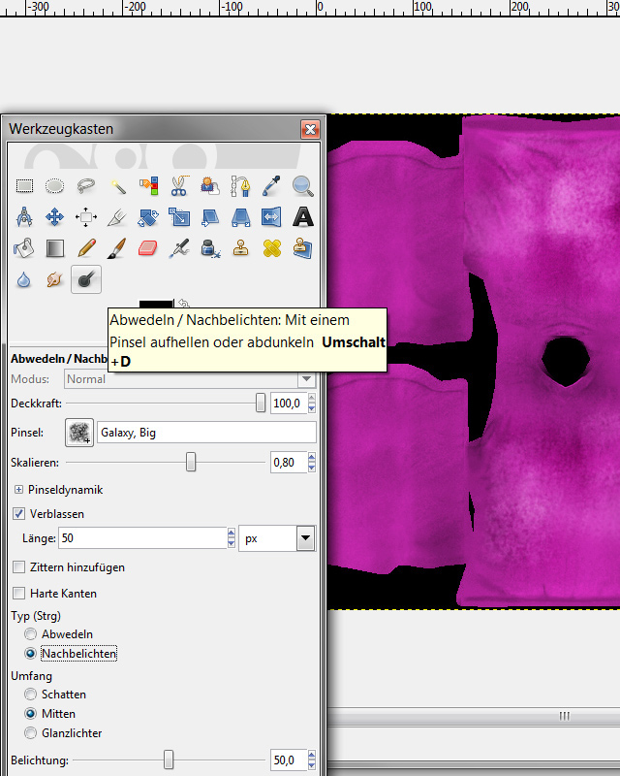Screen dimensions: 620x776
Task: Select the Align tool
Action: pyautogui.click(x=86, y=217)
